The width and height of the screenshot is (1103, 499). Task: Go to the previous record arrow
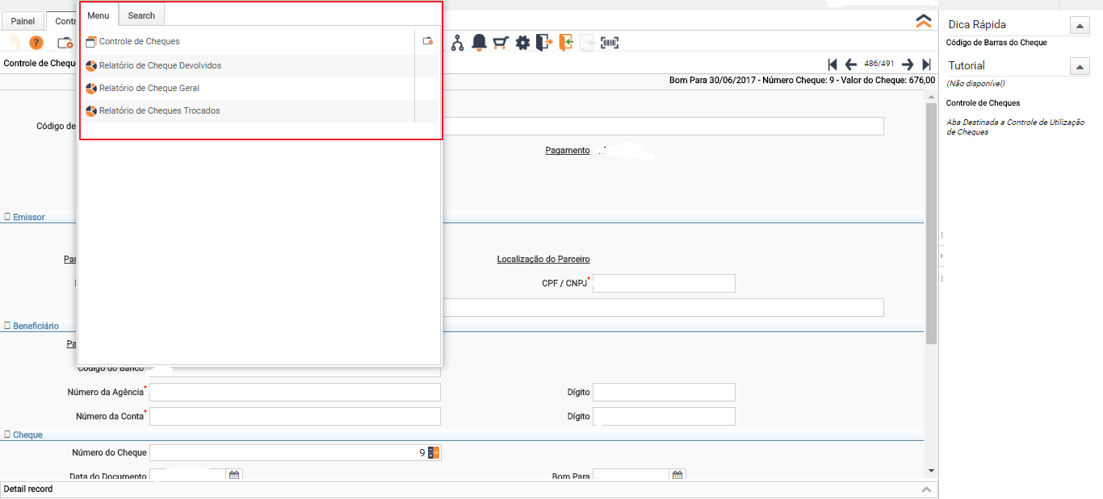850,64
